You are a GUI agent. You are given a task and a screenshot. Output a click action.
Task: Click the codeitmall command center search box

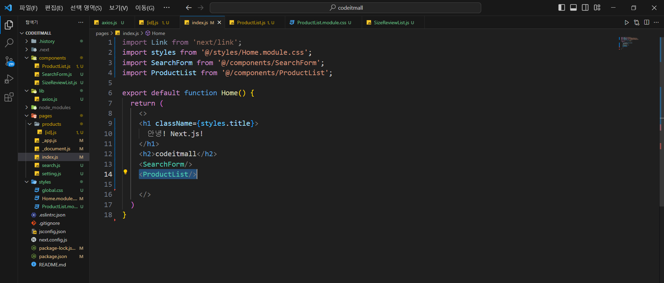point(345,8)
